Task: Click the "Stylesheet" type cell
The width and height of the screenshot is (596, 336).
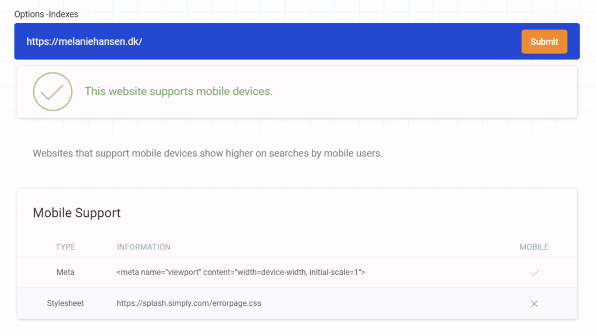Action: [65, 303]
